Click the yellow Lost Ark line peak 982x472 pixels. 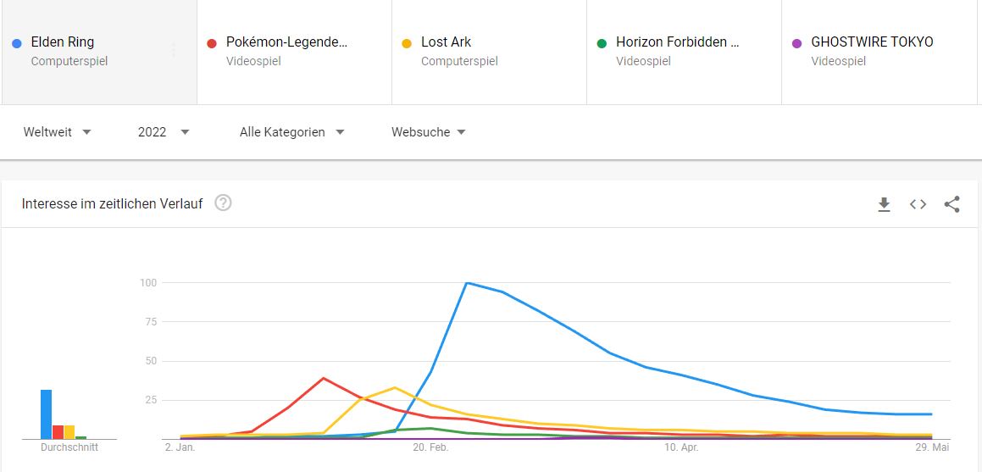395,387
